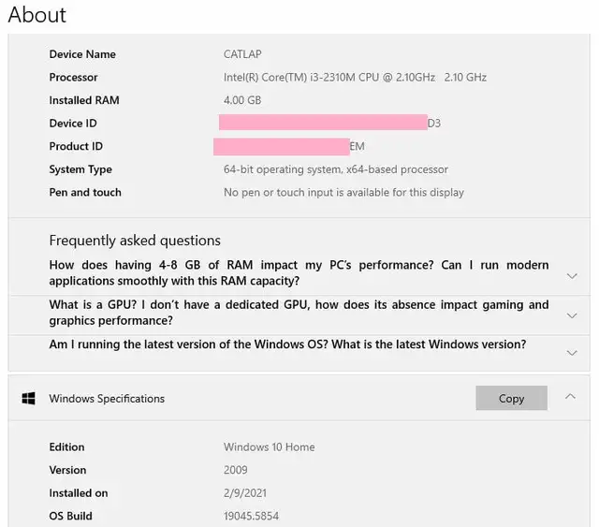Select the install date '2/9/2021'

point(245,493)
